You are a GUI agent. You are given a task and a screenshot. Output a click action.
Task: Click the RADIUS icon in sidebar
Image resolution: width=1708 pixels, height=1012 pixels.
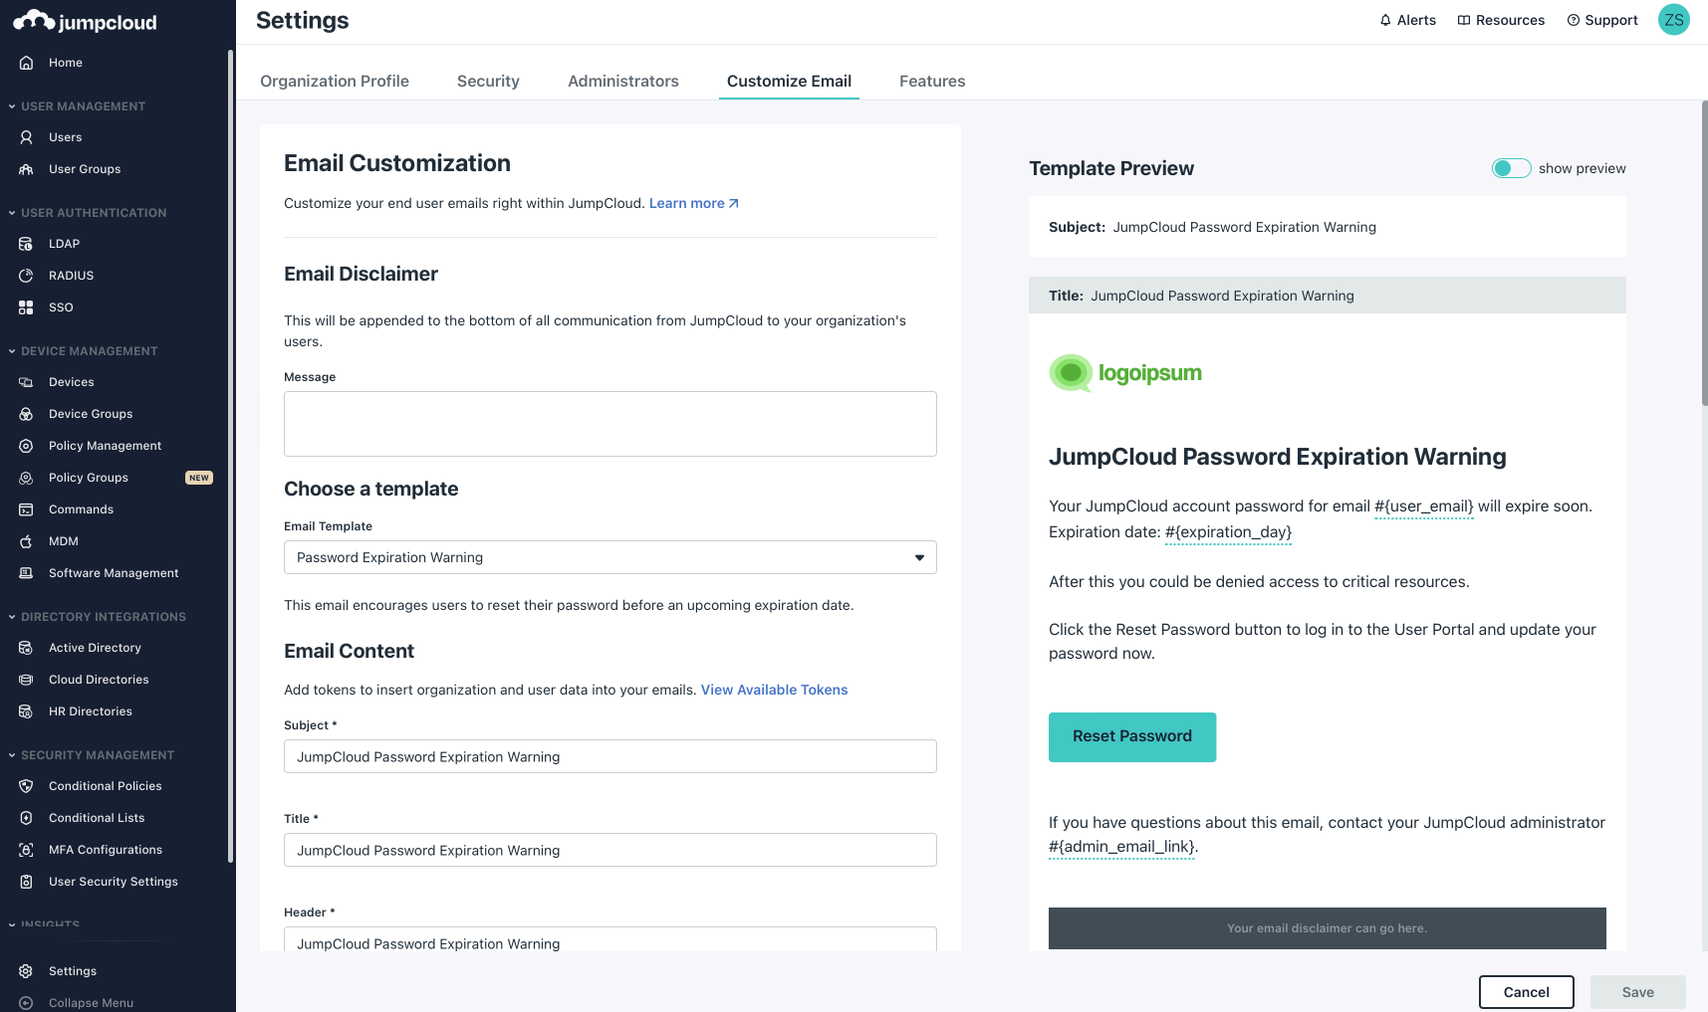pos(26,276)
